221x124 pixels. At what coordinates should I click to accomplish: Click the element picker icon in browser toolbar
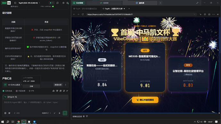(x=201, y=14)
